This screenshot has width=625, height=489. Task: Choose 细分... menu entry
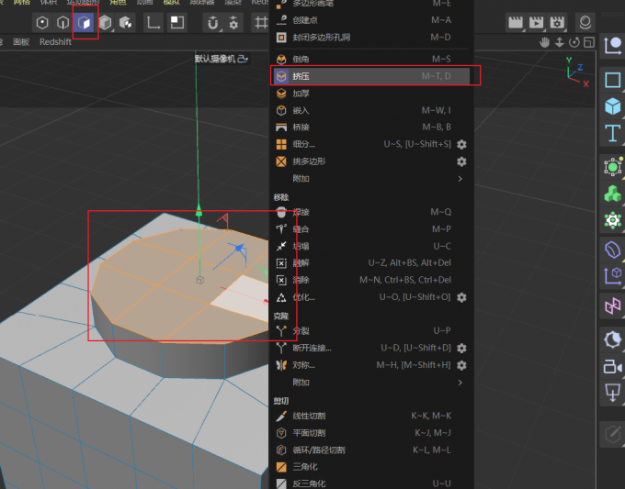tap(371, 144)
